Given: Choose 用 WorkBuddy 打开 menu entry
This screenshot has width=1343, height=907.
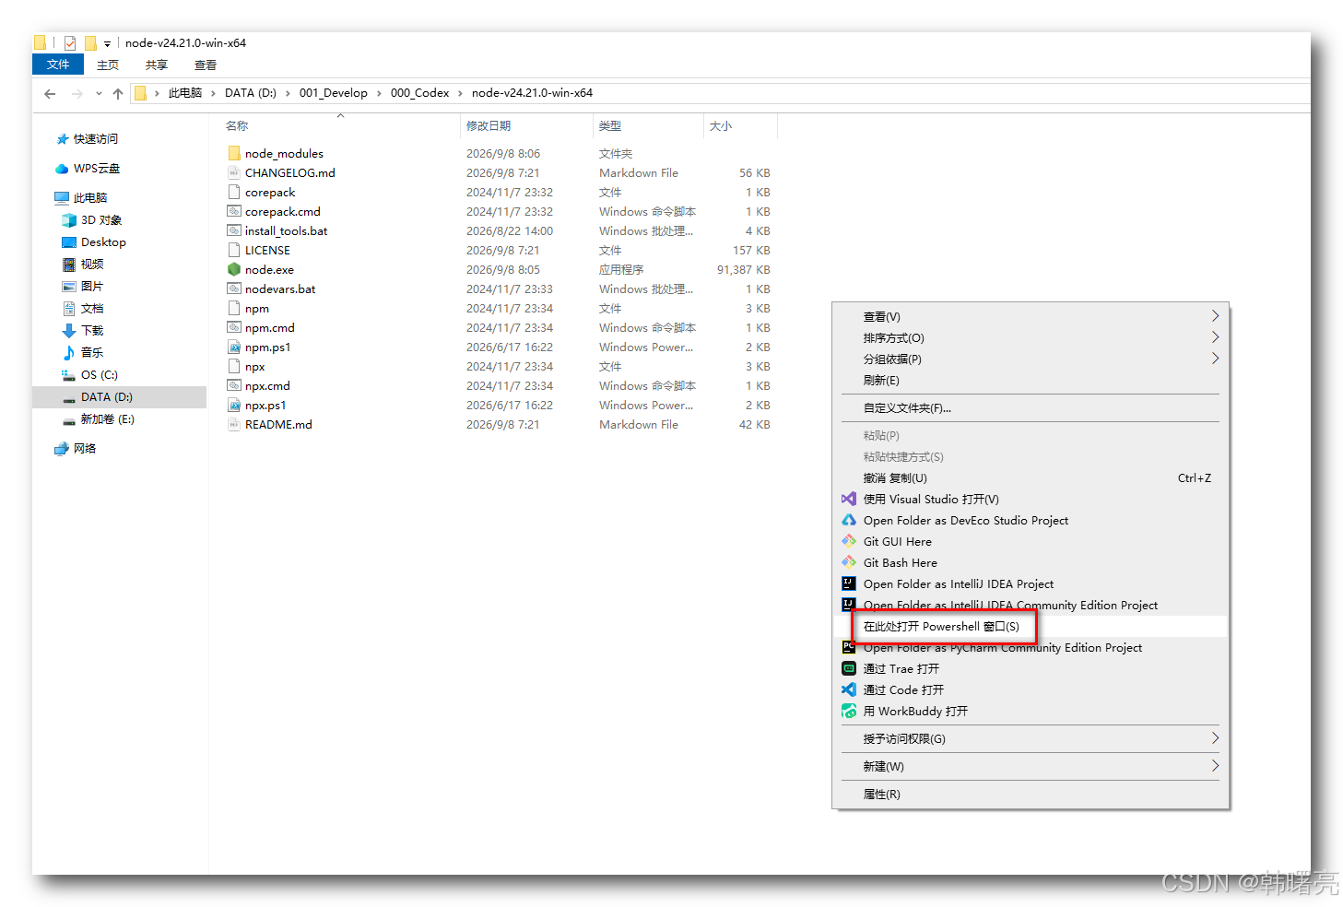Looking at the screenshot, I should (x=1031, y=711).
